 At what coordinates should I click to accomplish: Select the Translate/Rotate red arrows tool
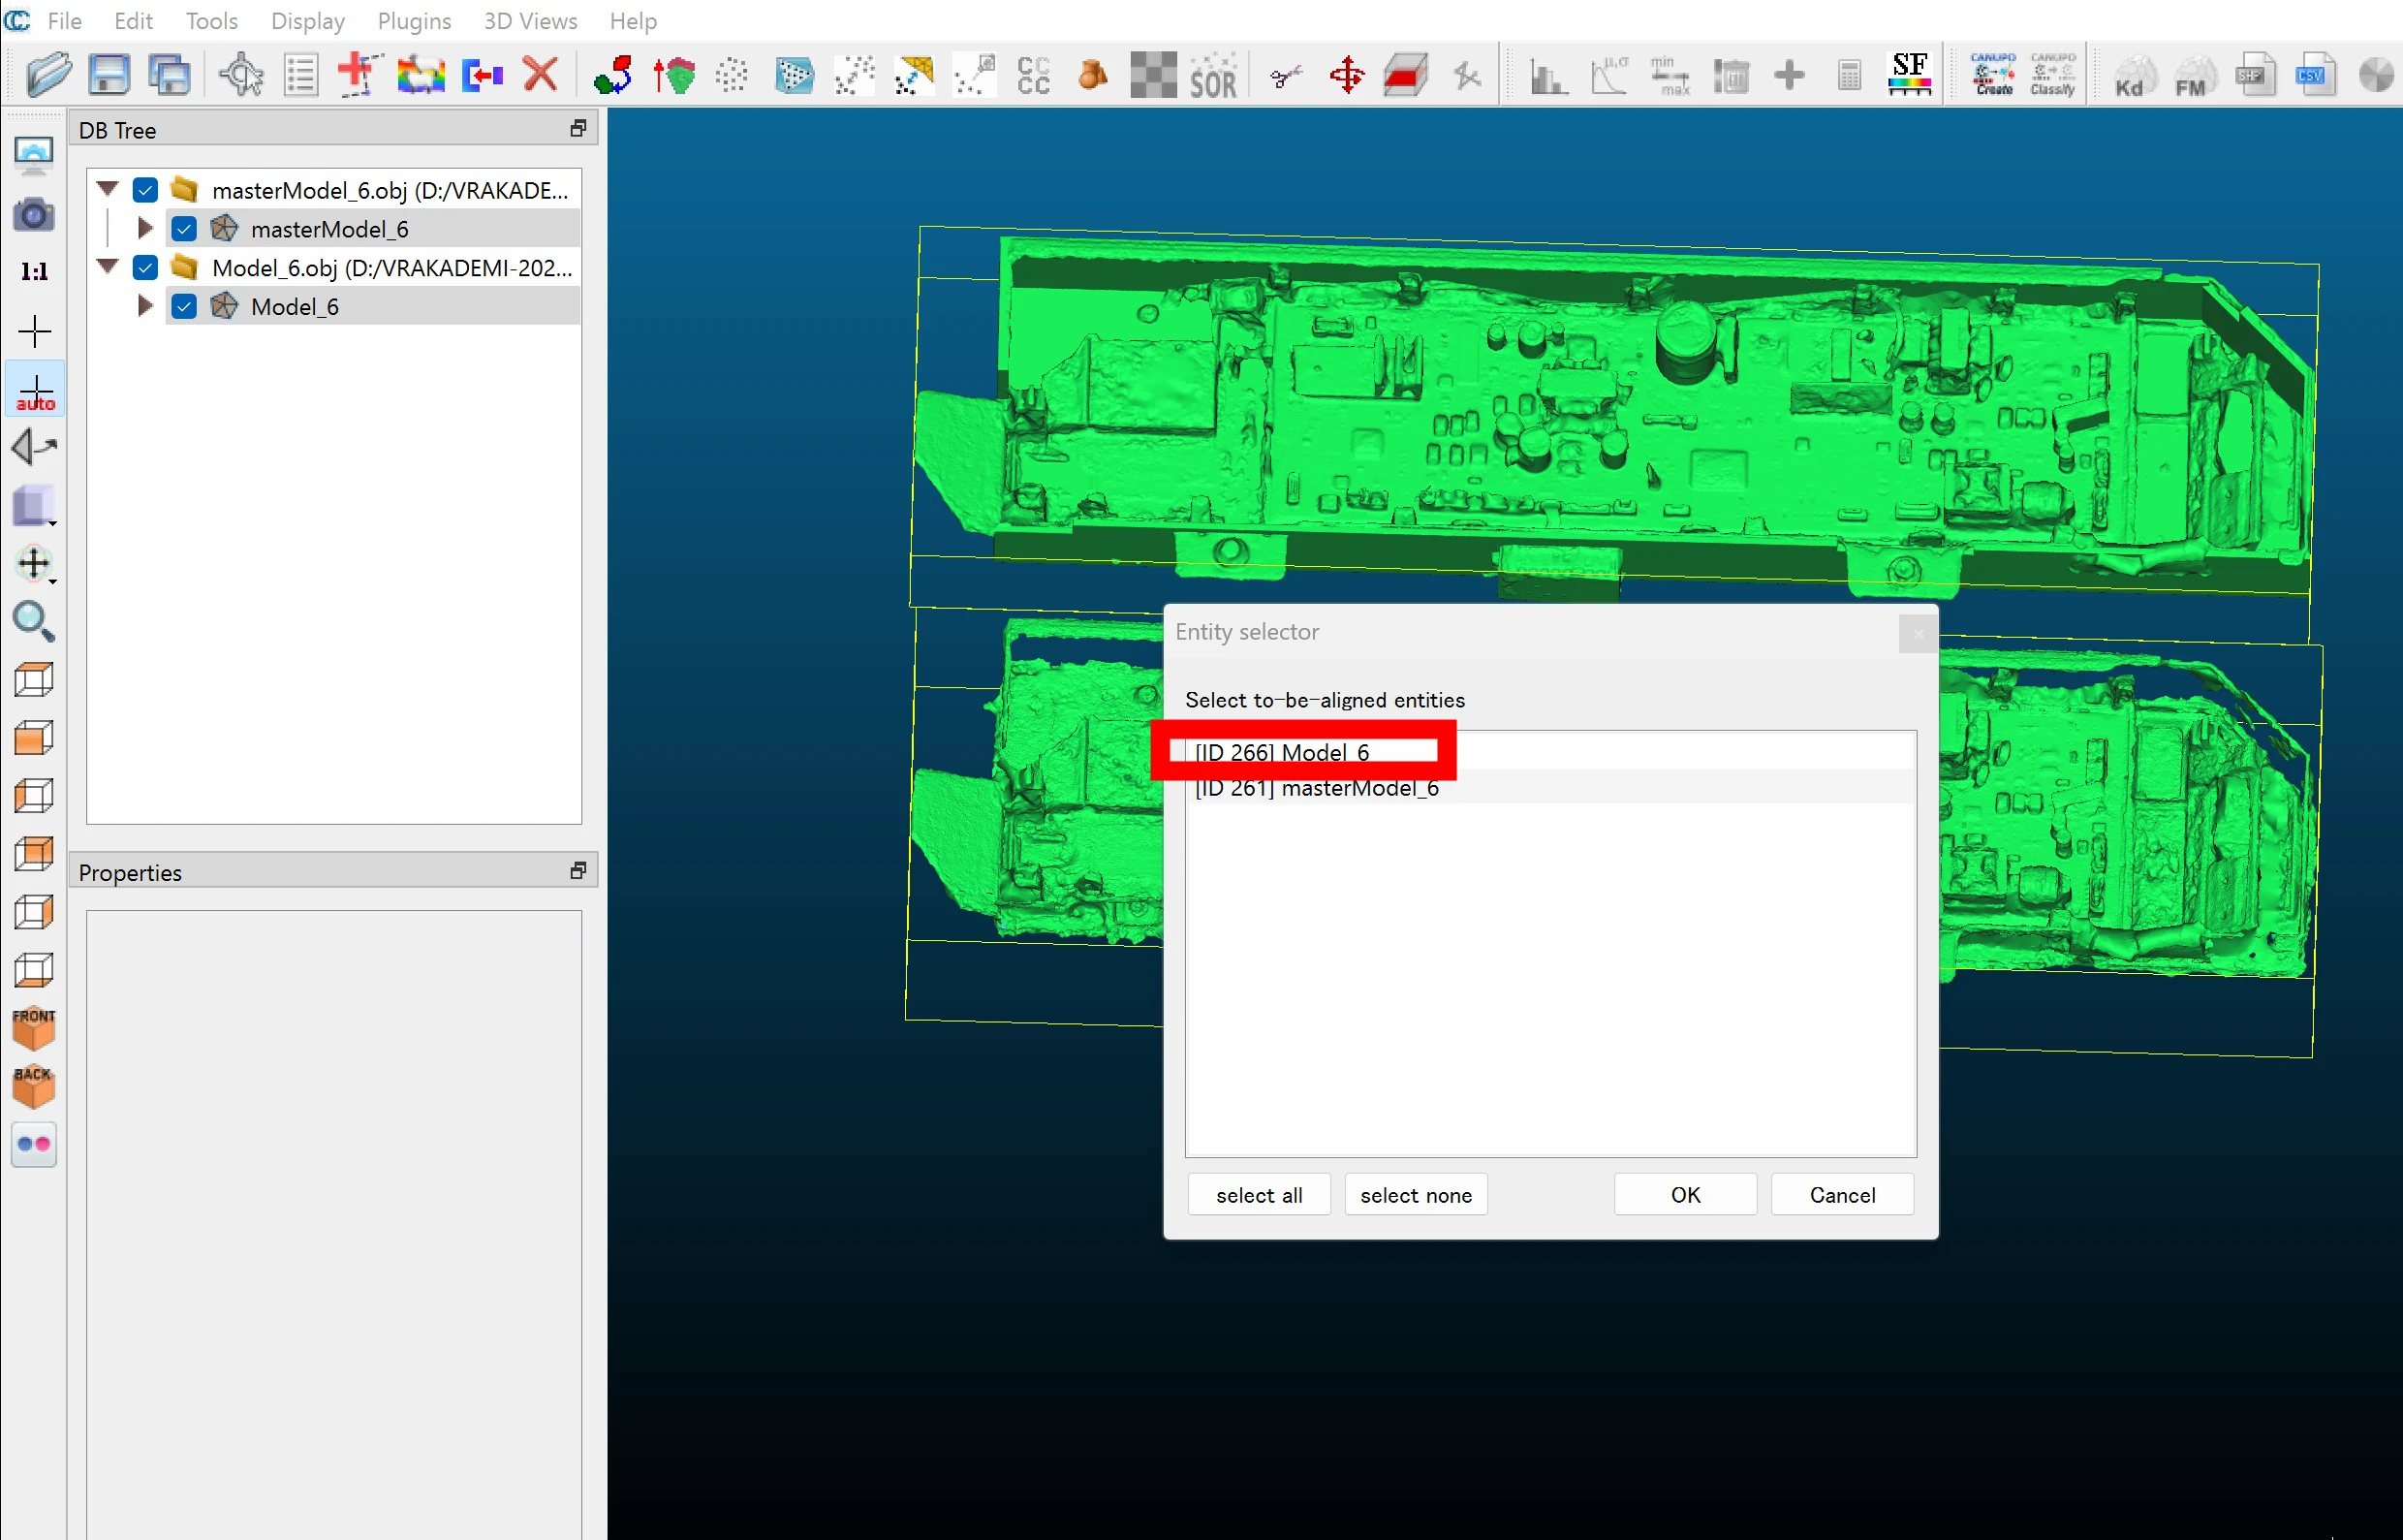[x=1347, y=75]
